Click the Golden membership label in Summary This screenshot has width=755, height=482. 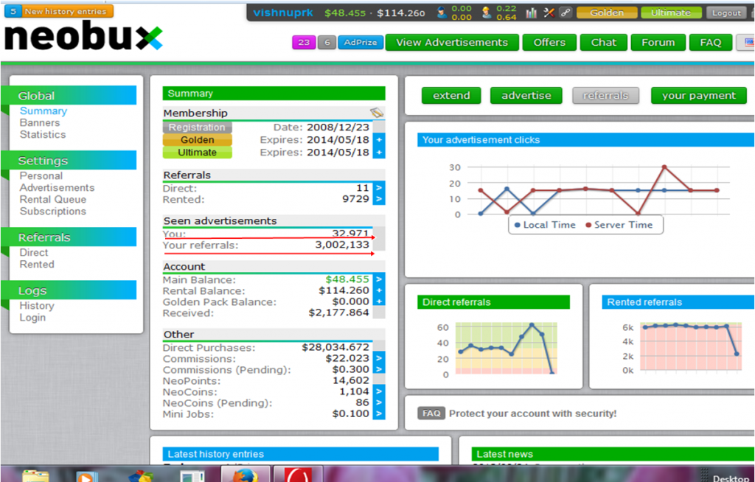click(198, 139)
